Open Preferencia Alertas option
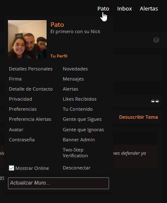This screenshot has height=203, width=167. click(30, 119)
